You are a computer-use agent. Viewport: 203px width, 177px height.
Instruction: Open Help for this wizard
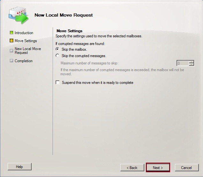pyautogui.click(x=19, y=166)
